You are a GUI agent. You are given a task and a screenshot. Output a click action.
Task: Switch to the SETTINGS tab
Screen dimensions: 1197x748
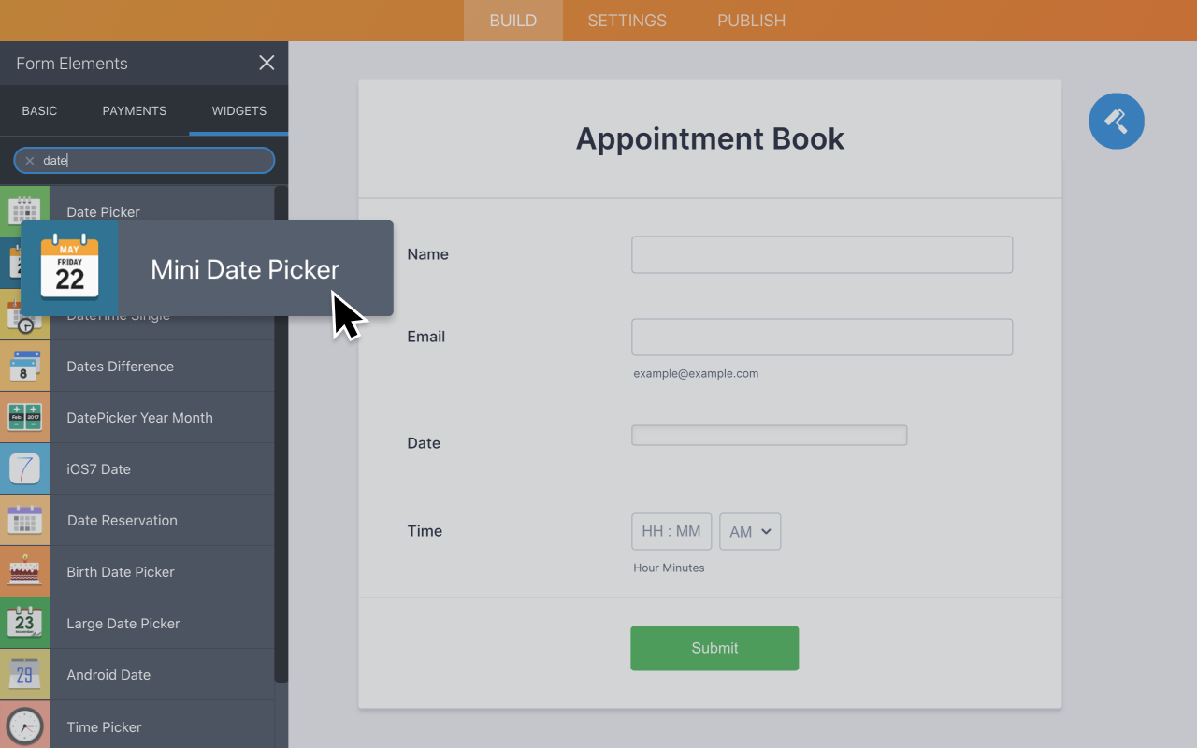[x=627, y=20]
